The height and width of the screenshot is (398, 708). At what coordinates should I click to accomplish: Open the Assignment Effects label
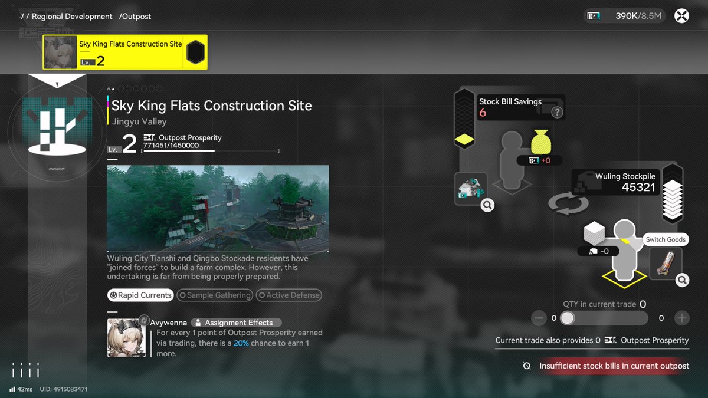tap(236, 323)
